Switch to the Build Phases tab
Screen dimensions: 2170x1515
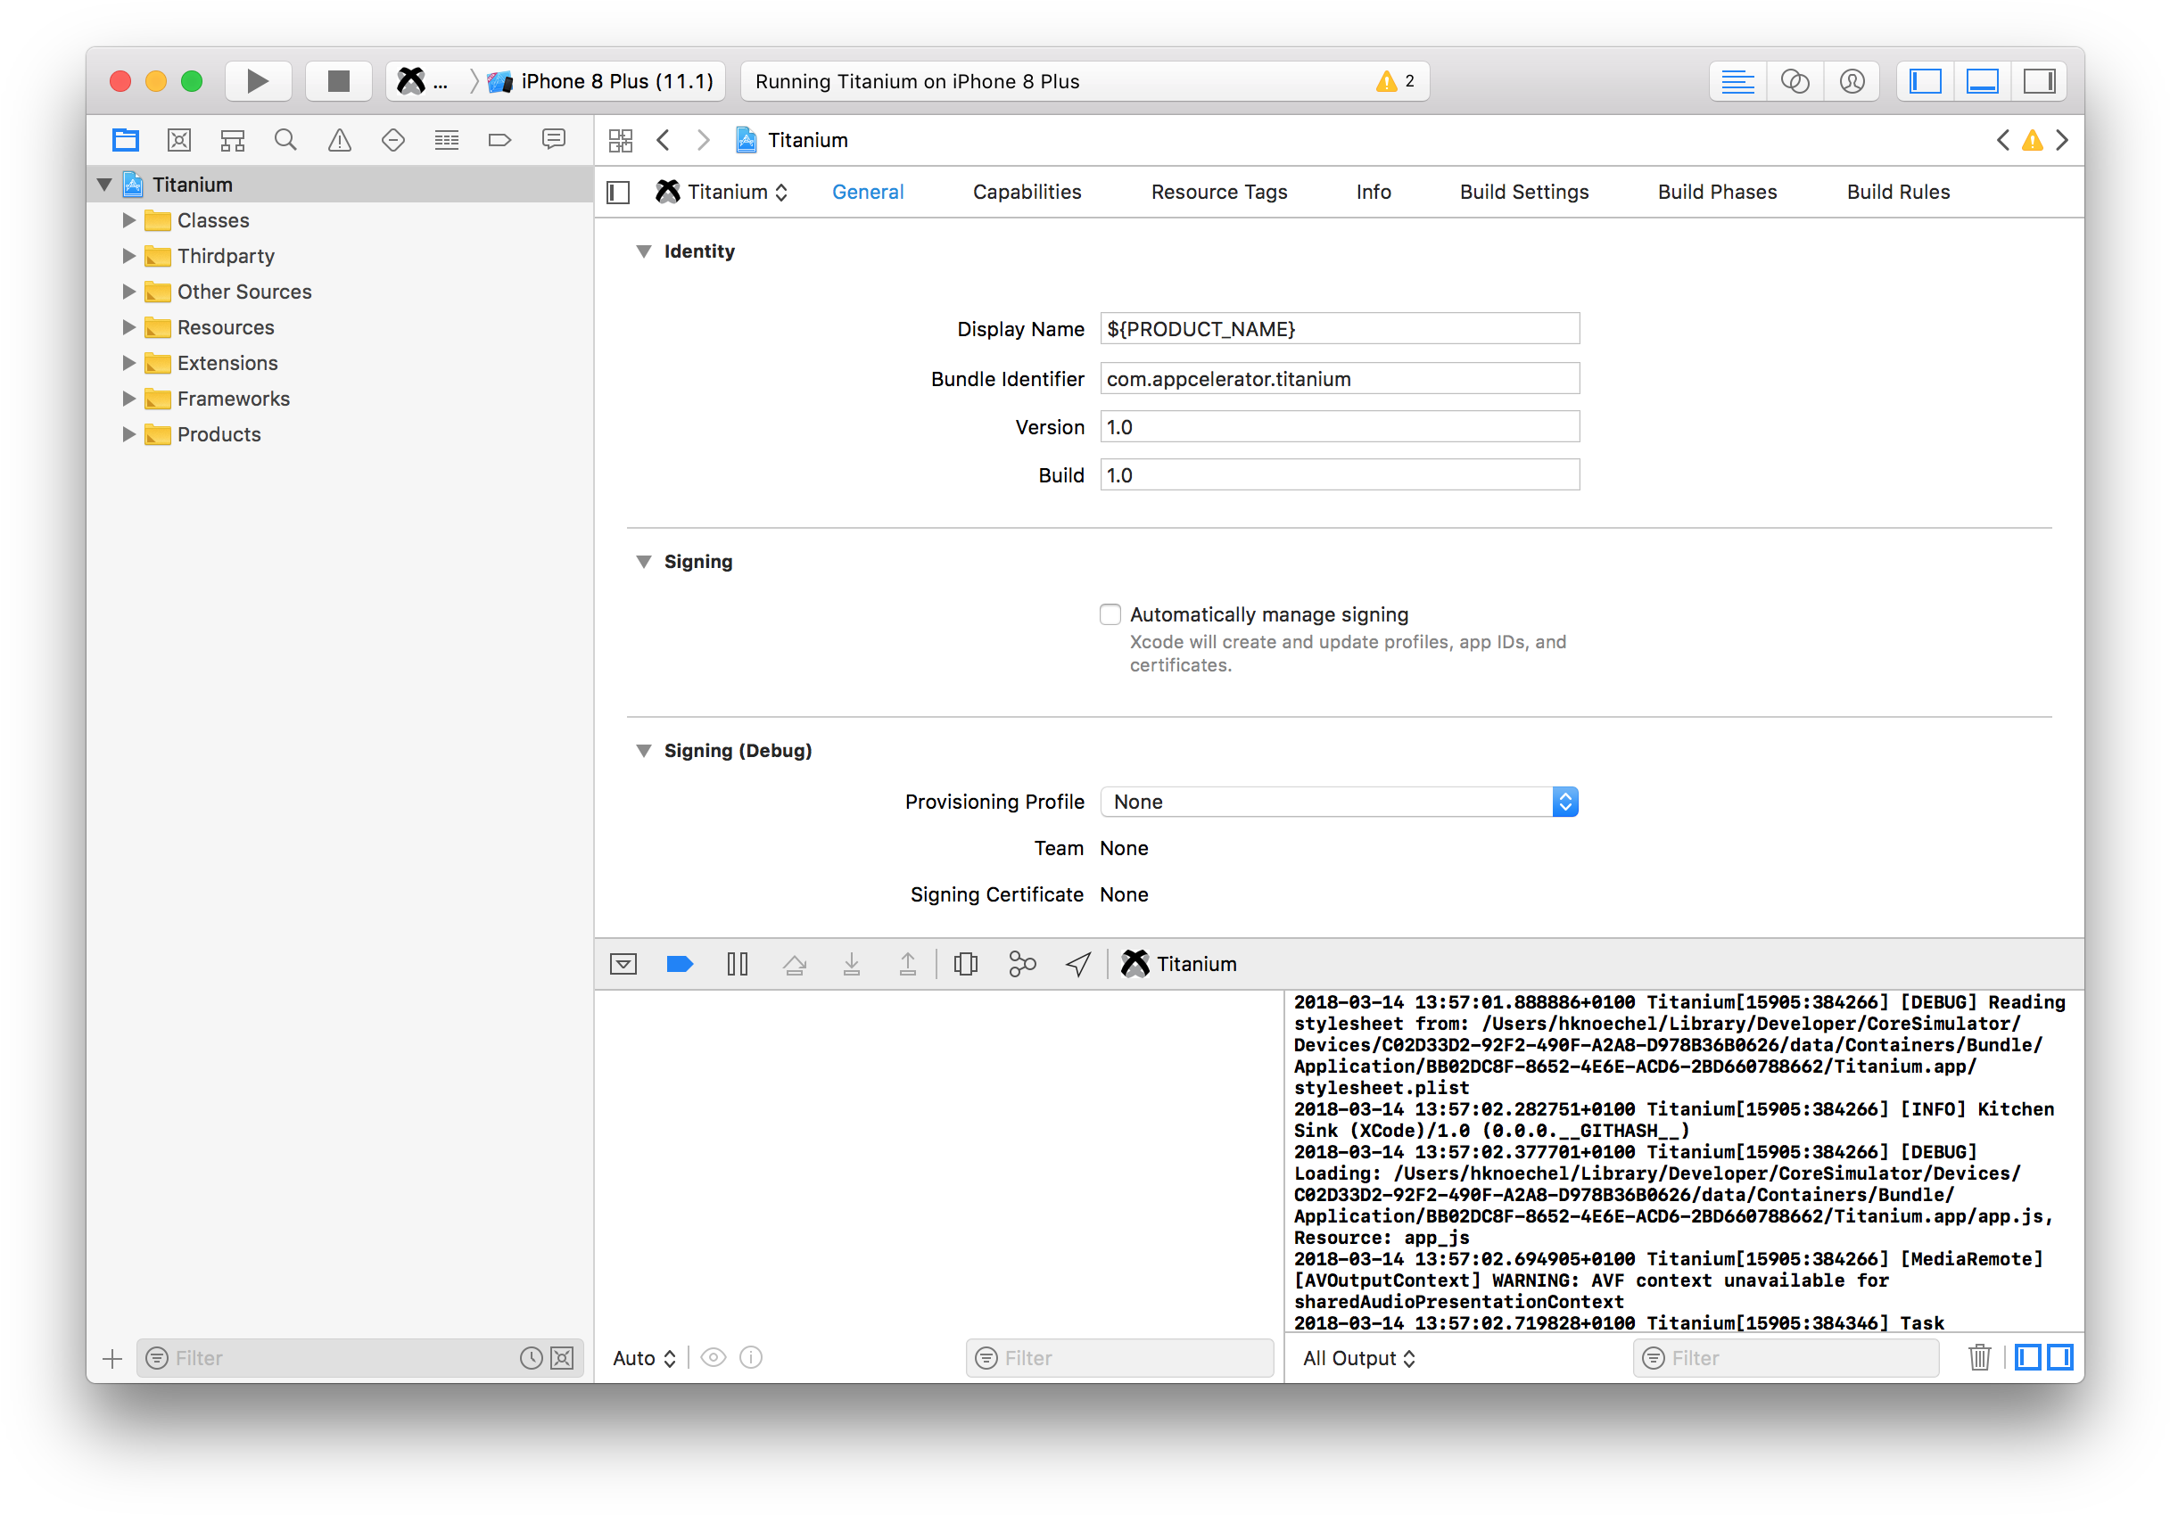(x=1716, y=192)
